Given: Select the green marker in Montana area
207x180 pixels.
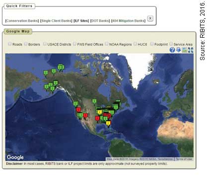Looking at the screenshot, I should click(94, 101).
